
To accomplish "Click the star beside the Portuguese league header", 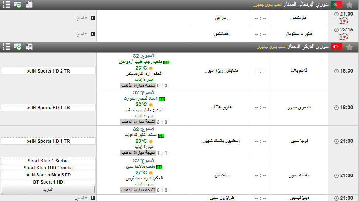I will pyautogui.click(x=349, y=5).
